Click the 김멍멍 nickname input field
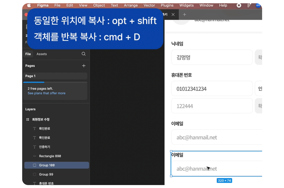Screen dimensions: 284x188 [212, 57]
